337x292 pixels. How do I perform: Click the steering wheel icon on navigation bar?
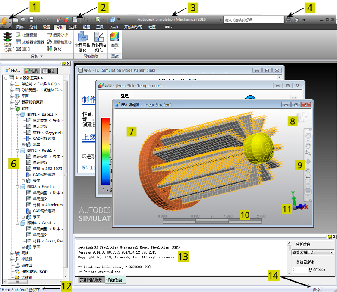(308, 136)
